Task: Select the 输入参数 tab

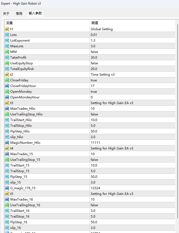Action: click(x=35, y=13)
